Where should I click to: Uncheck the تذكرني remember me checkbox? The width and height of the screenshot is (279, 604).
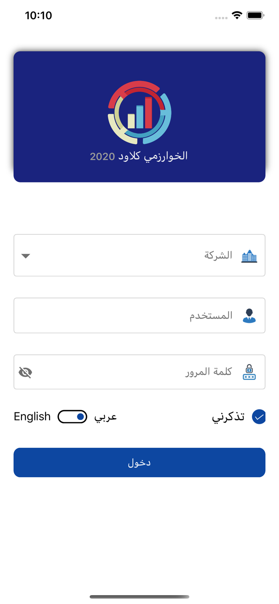point(259,417)
